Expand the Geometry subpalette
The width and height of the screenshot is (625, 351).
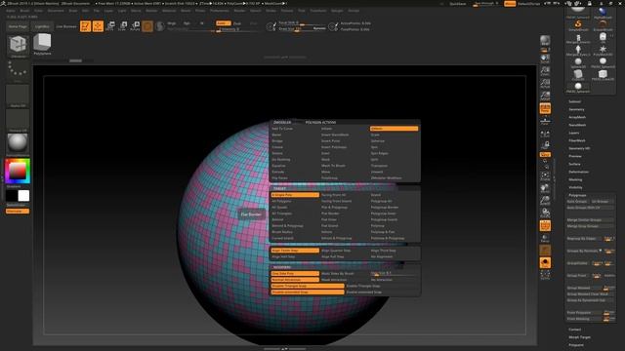pos(576,109)
